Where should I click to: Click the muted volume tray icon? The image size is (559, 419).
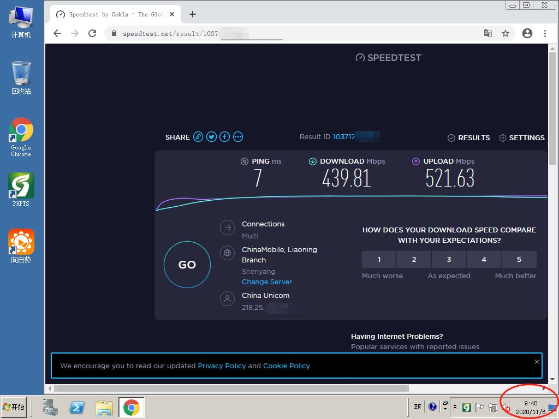click(506, 407)
